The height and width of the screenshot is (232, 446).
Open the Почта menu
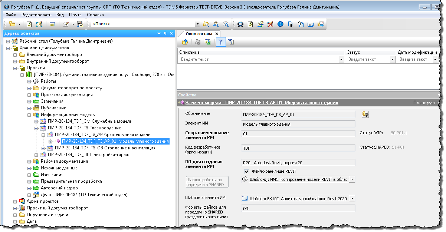pos(75,15)
